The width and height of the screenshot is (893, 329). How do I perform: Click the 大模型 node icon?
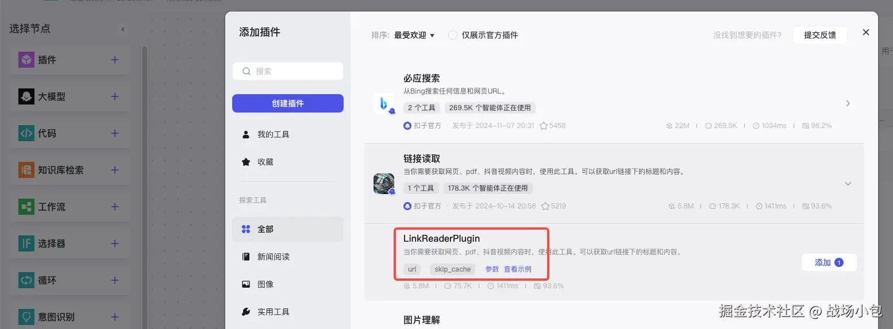[26, 96]
